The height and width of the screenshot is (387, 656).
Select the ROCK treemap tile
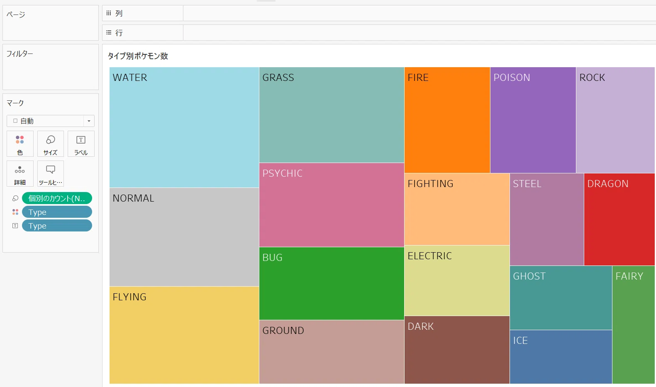tap(615, 120)
